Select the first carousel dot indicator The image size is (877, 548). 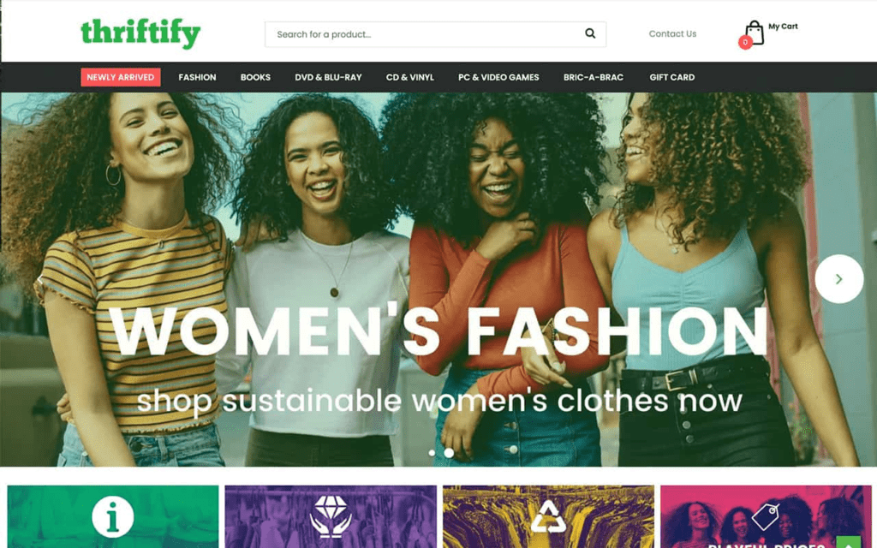pyautogui.click(x=432, y=453)
